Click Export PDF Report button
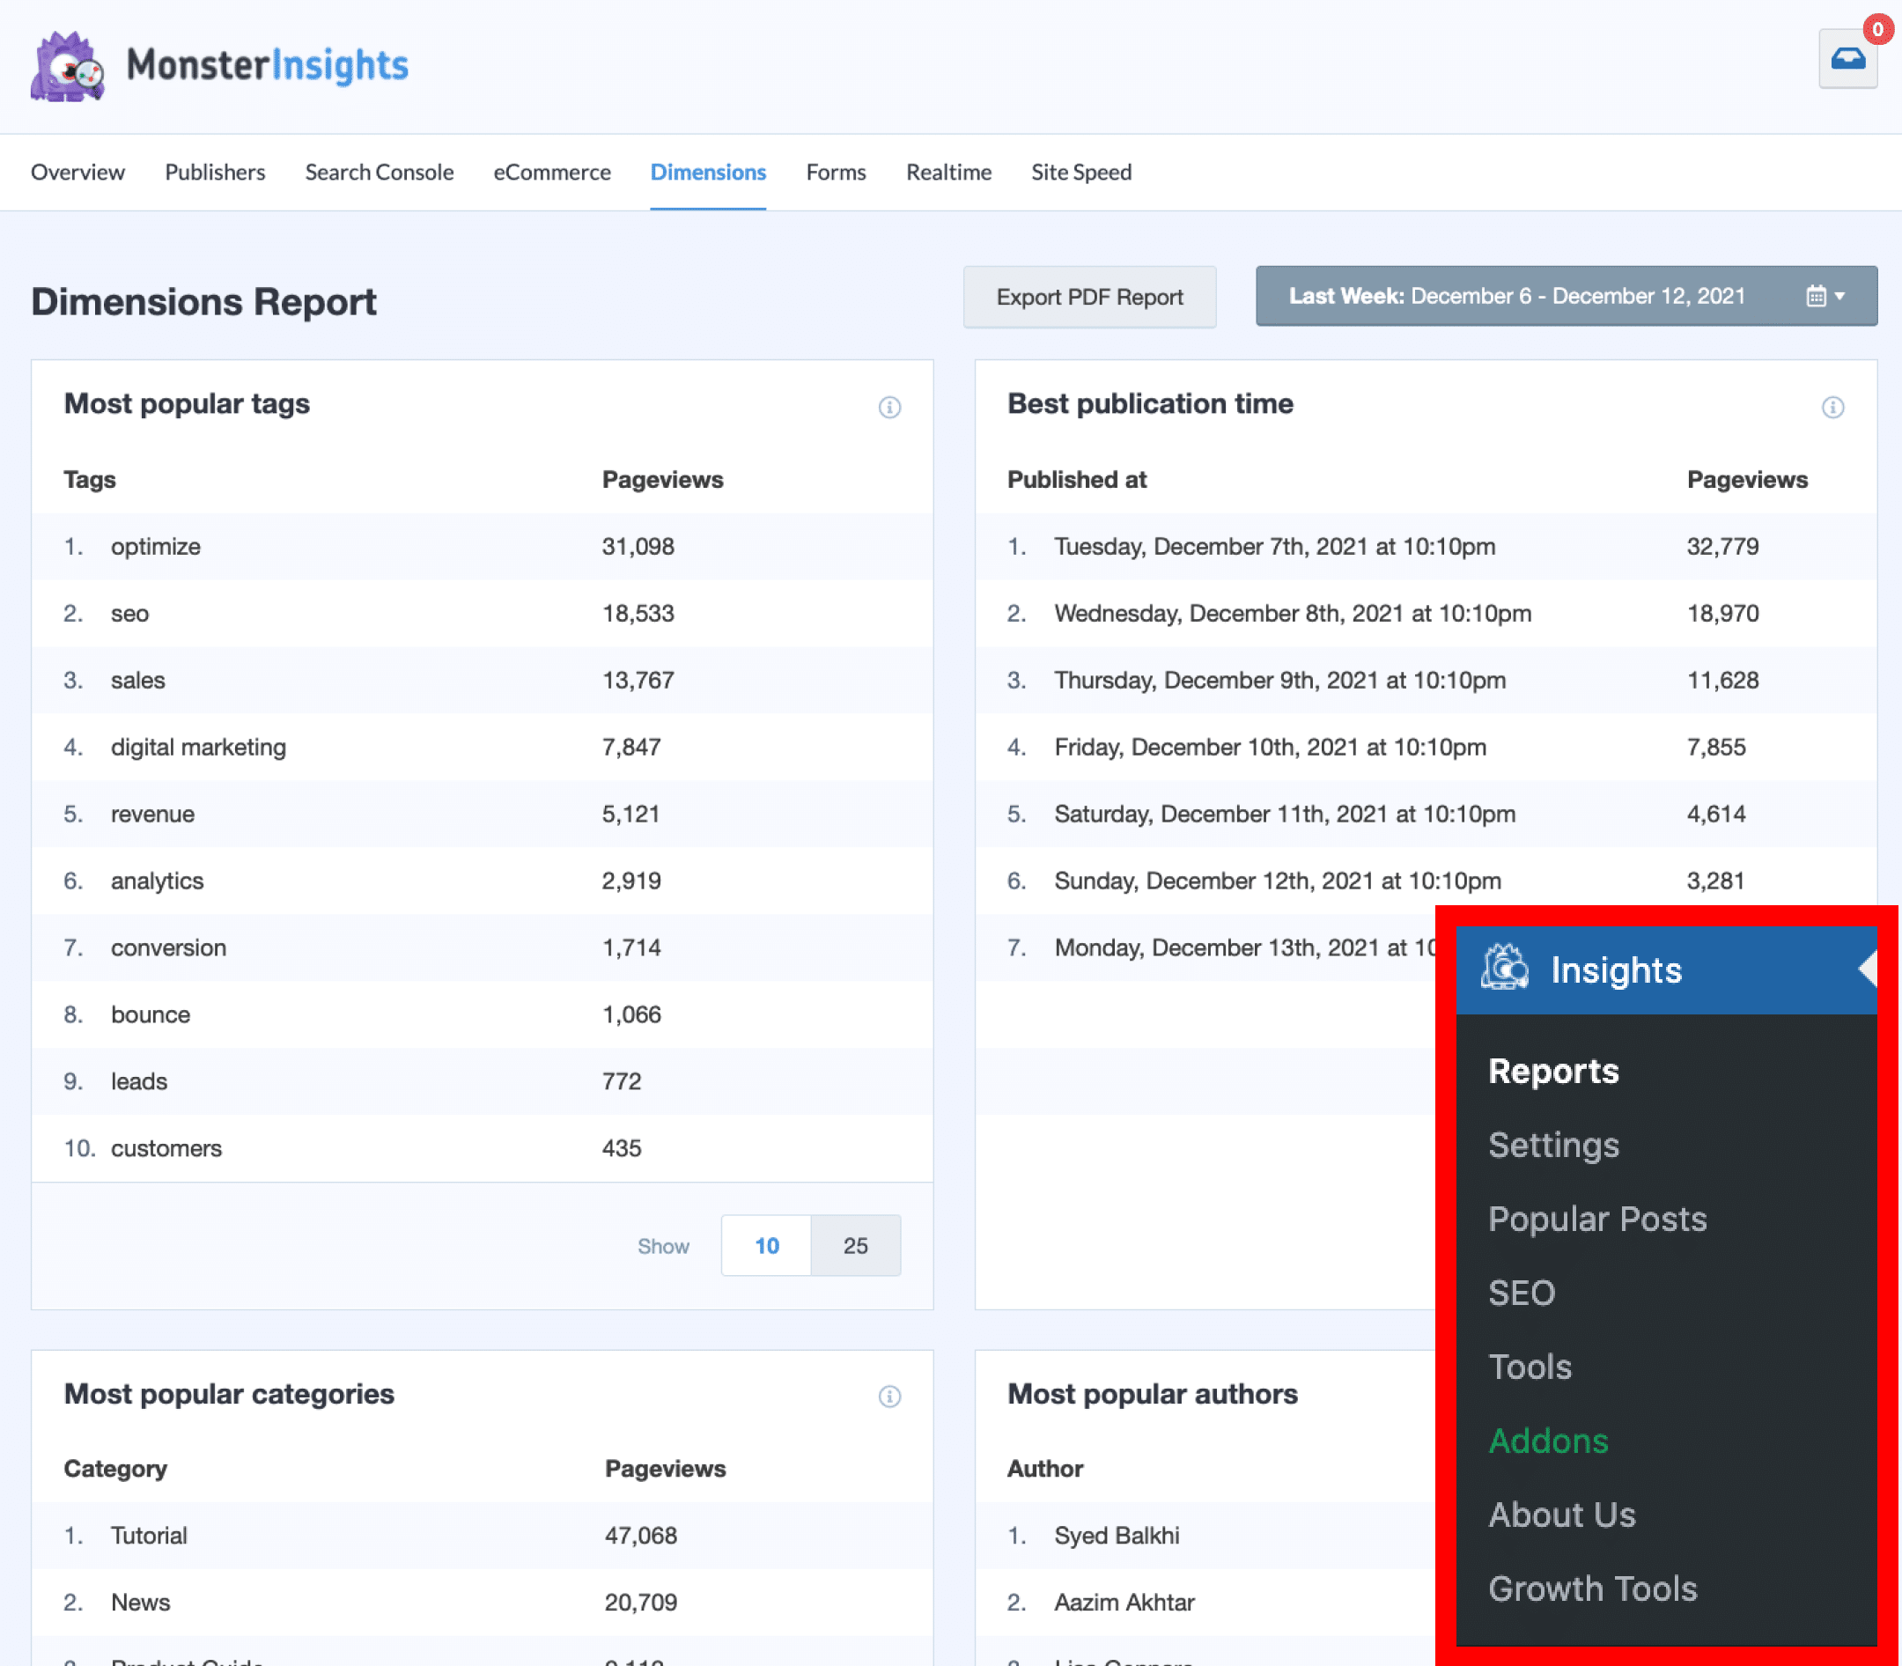The width and height of the screenshot is (1902, 1666). [x=1088, y=298]
